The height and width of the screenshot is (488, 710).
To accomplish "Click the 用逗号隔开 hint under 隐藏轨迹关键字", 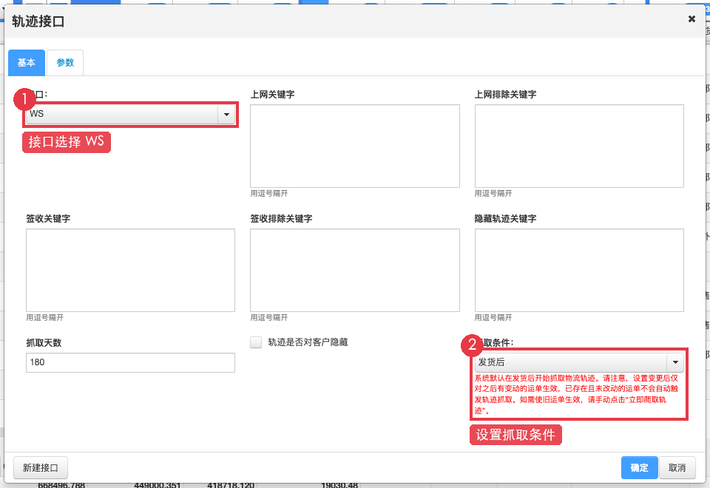I will [x=493, y=317].
